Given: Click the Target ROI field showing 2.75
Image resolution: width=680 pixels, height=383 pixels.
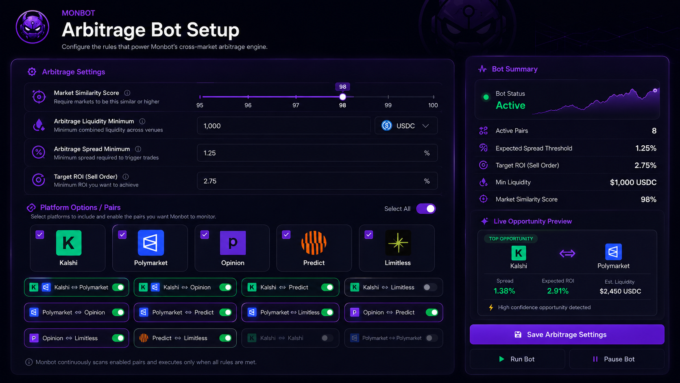Looking at the screenshot, I should pos(317,181).
